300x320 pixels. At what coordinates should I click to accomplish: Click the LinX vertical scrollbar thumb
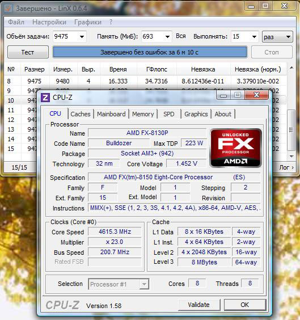291,130
